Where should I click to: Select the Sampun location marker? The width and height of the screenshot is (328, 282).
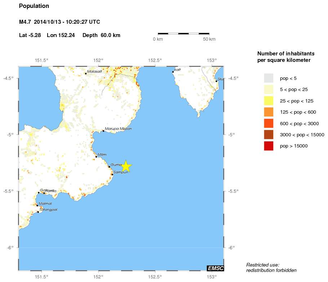pyautogui.click(x=112, y=174)
